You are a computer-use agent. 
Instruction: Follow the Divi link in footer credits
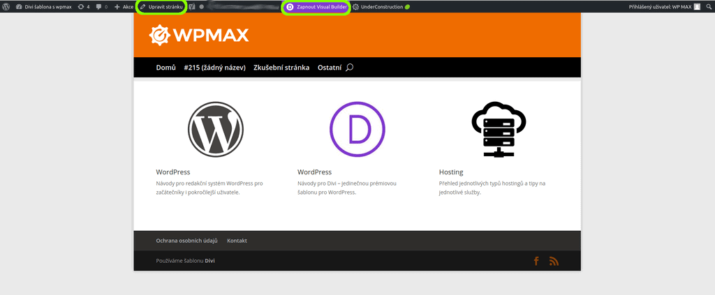point(209,261)
